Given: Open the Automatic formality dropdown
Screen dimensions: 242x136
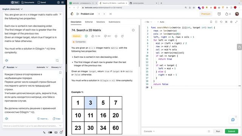Looking at the screenshot, I should (x=42, y=67).
